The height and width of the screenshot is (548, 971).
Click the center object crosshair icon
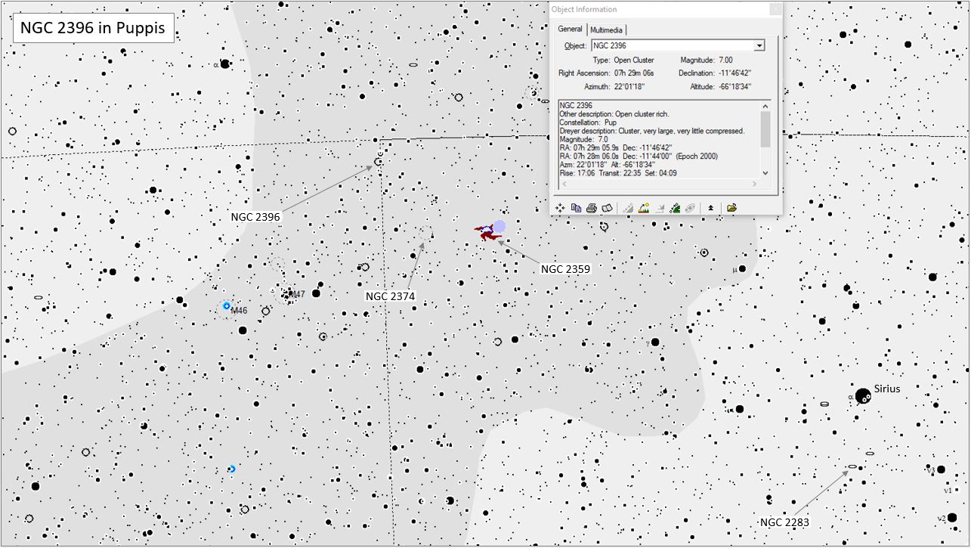pos(561,207)
